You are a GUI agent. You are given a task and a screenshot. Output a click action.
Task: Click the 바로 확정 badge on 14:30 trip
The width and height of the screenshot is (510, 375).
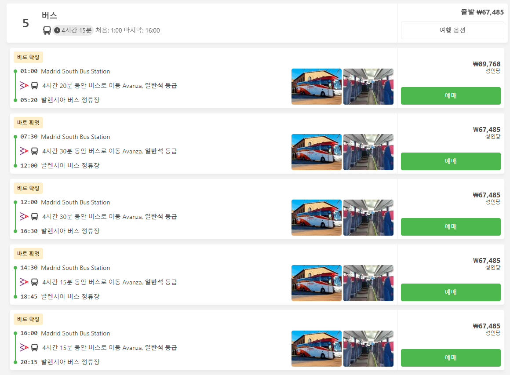click(28, 254)
